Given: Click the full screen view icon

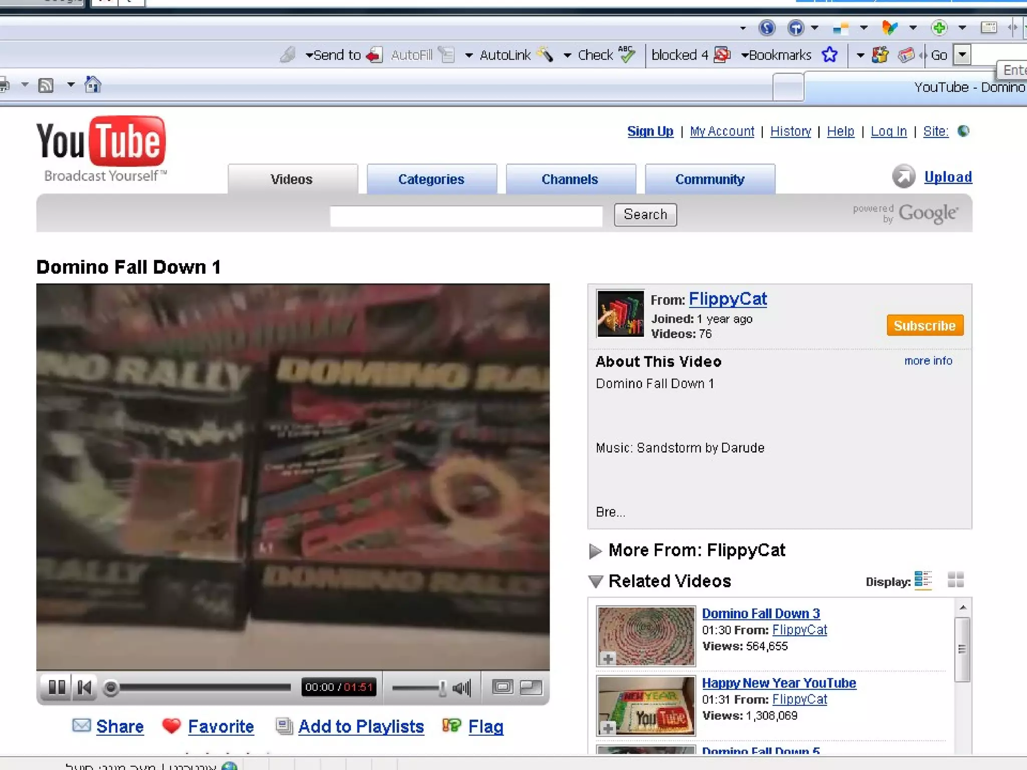Looking at the screenshot, I should coord(531,687).
